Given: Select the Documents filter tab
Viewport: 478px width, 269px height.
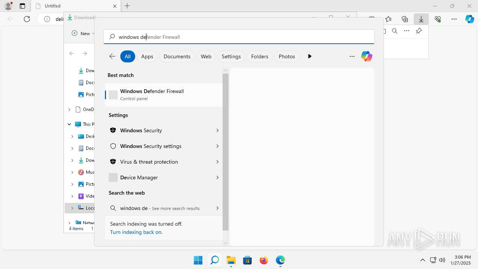Looking at the screenshot, I should click(177, 56).
